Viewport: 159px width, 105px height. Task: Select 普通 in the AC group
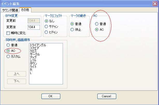(x=97, y=24)
